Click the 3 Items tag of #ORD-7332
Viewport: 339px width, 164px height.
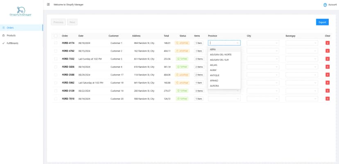[x=199, y=59]
